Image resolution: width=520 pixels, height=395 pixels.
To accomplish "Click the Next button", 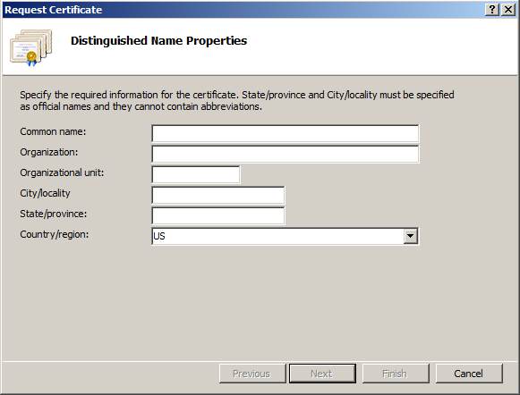I will click(x=322, y=374).
